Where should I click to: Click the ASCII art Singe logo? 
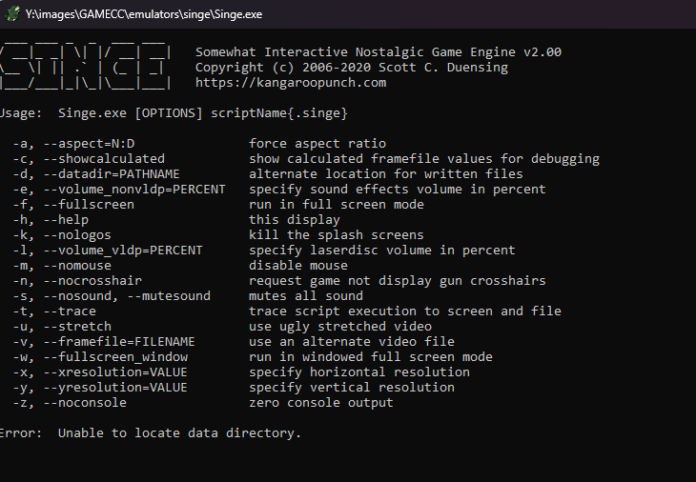point(86,67)
